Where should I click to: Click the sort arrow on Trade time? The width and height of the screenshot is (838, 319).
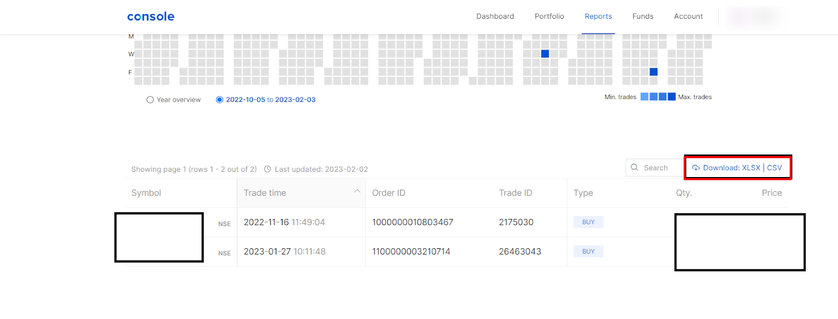point(357,191)
